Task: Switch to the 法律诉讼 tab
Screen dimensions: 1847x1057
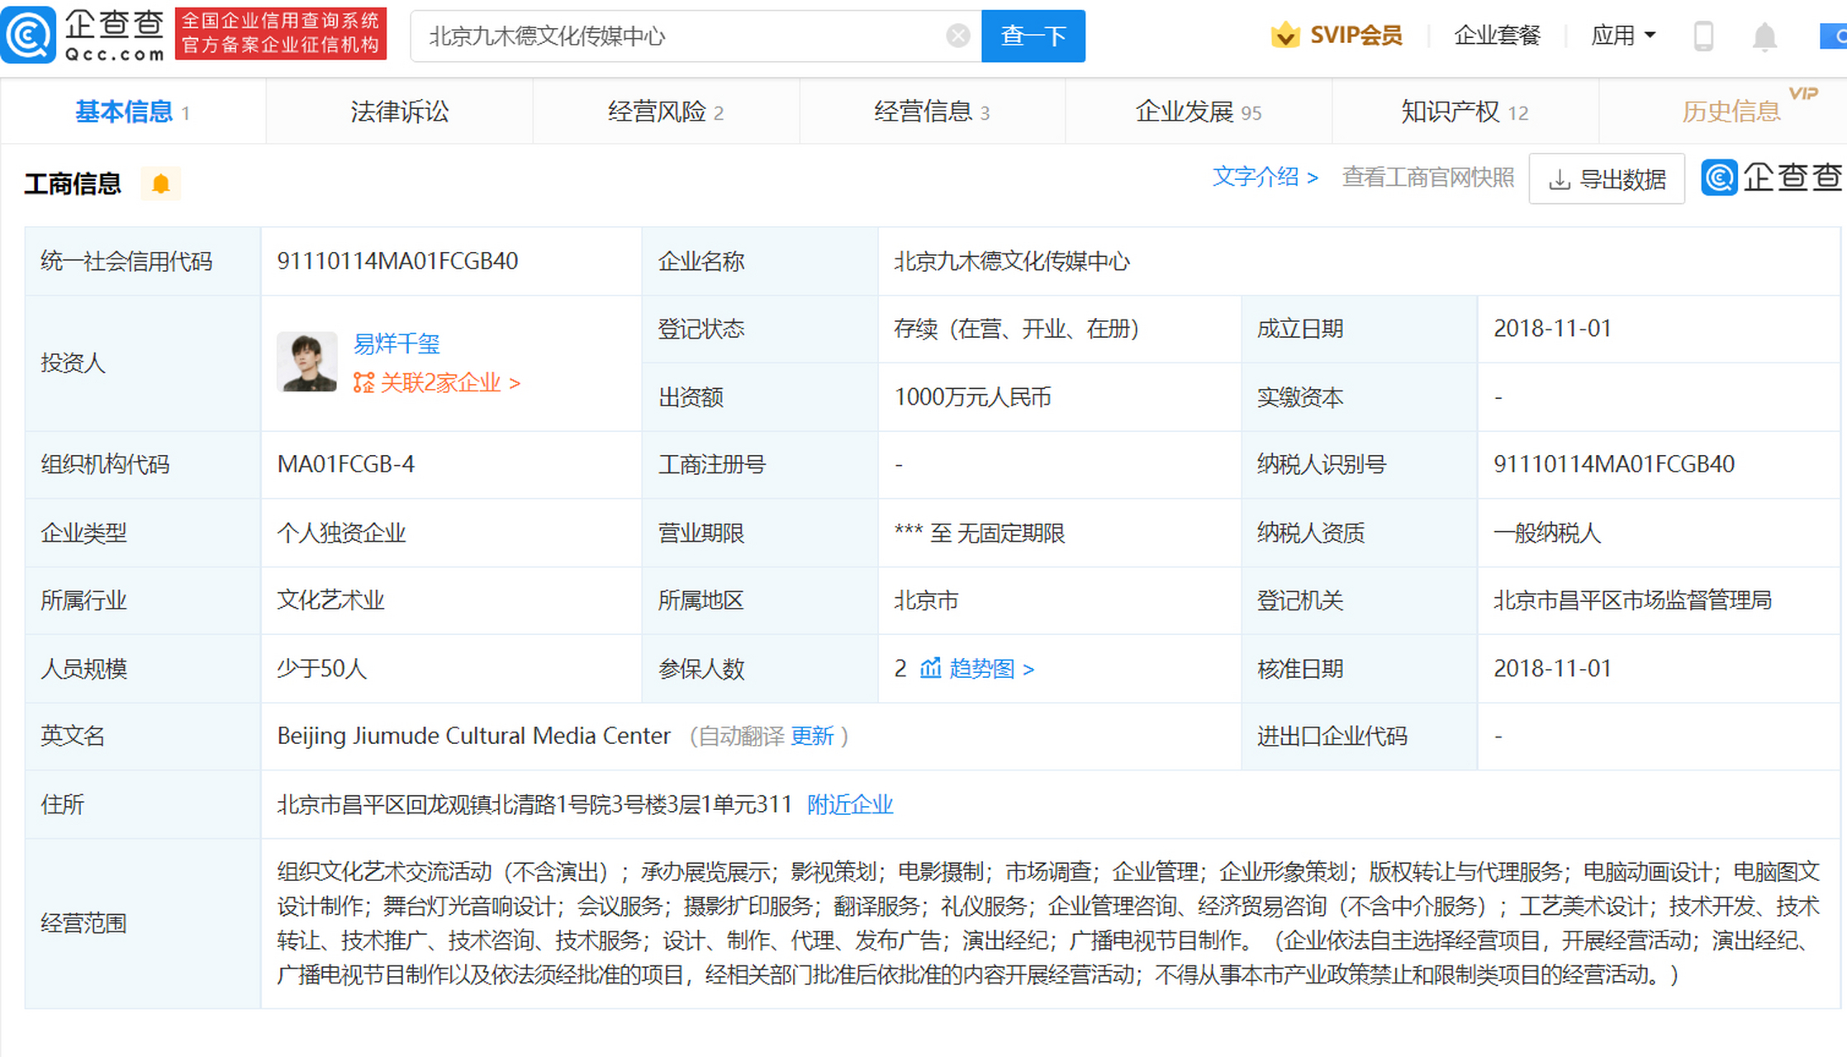Action: pyautogui.click(x=399, y=111)
